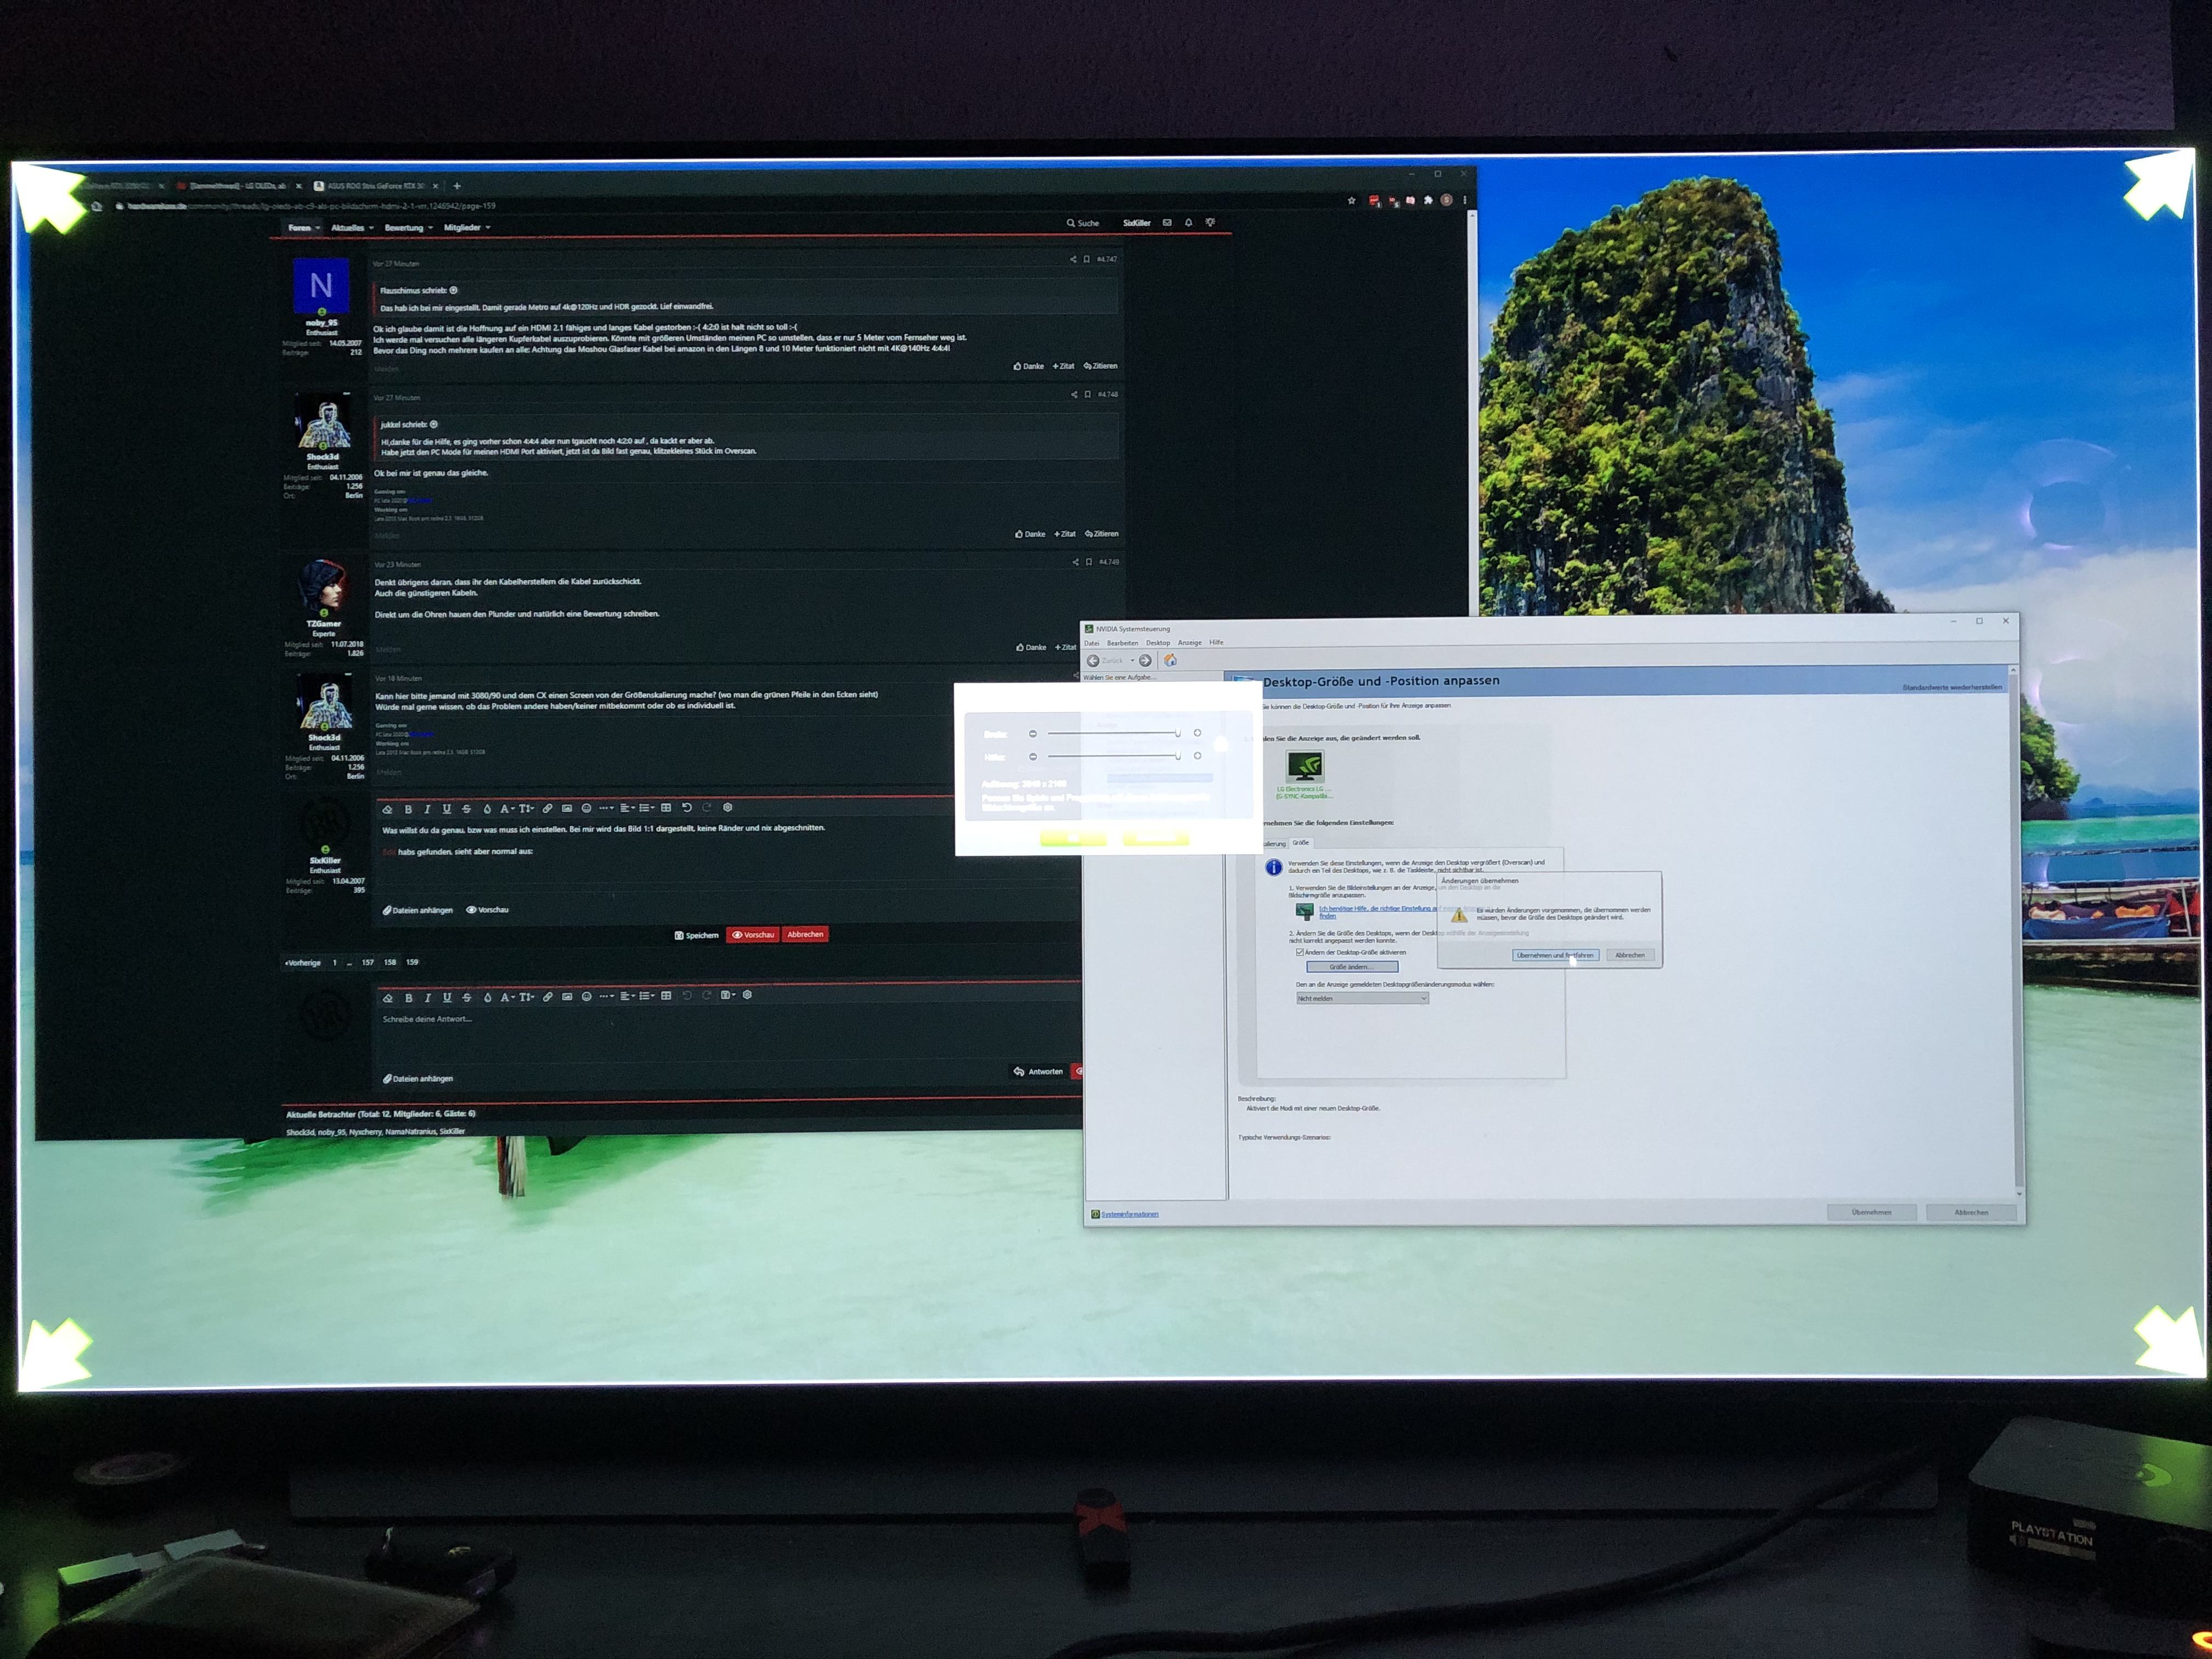Open alignment dropdown in edit post toolbar
Viewport: 2212px width, 1659px height.
[x=628, y=808]
